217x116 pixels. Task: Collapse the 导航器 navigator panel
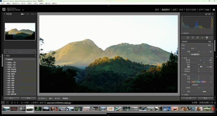5,14
